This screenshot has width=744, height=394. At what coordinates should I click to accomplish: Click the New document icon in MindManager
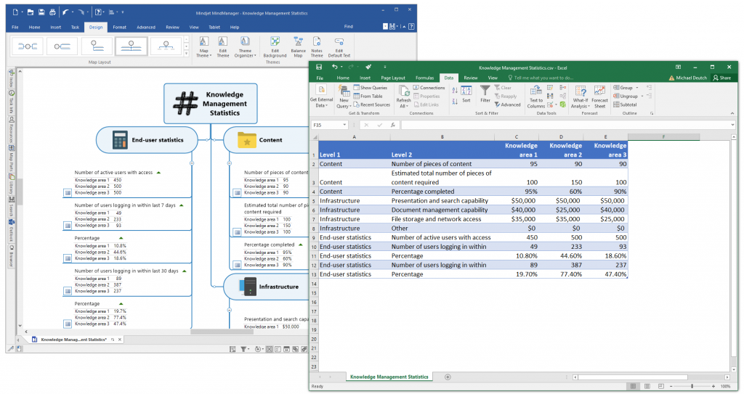click(16, 12)
